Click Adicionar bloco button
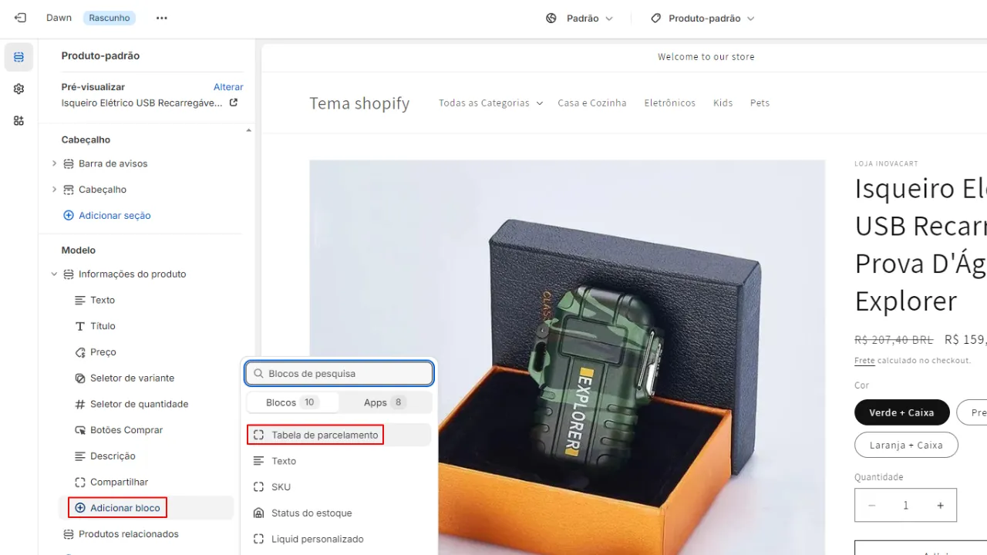Image resolution: width=987 pixels, height=555 pixels. pos(147,508)
